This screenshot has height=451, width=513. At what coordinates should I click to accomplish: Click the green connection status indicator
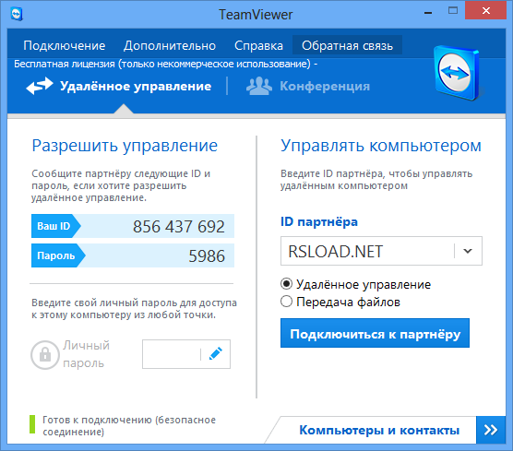(x=32, y=424)
